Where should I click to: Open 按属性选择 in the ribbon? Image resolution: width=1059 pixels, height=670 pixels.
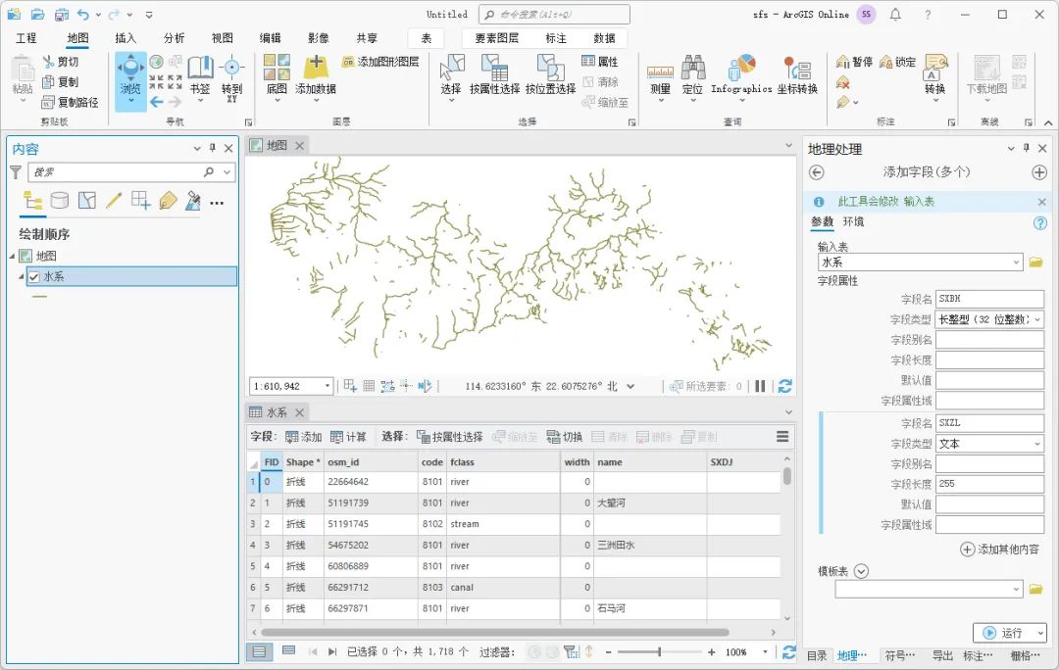[494, 74]
